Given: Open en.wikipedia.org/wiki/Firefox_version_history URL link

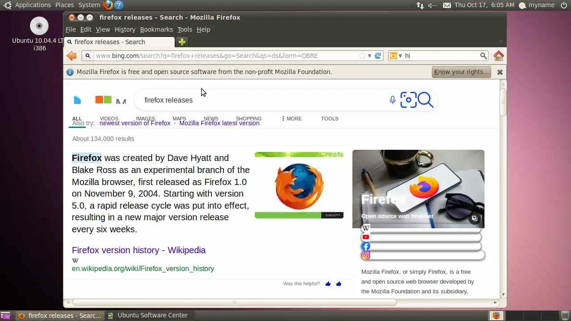Looking at the screenshot, I should (x=143, y=268).
